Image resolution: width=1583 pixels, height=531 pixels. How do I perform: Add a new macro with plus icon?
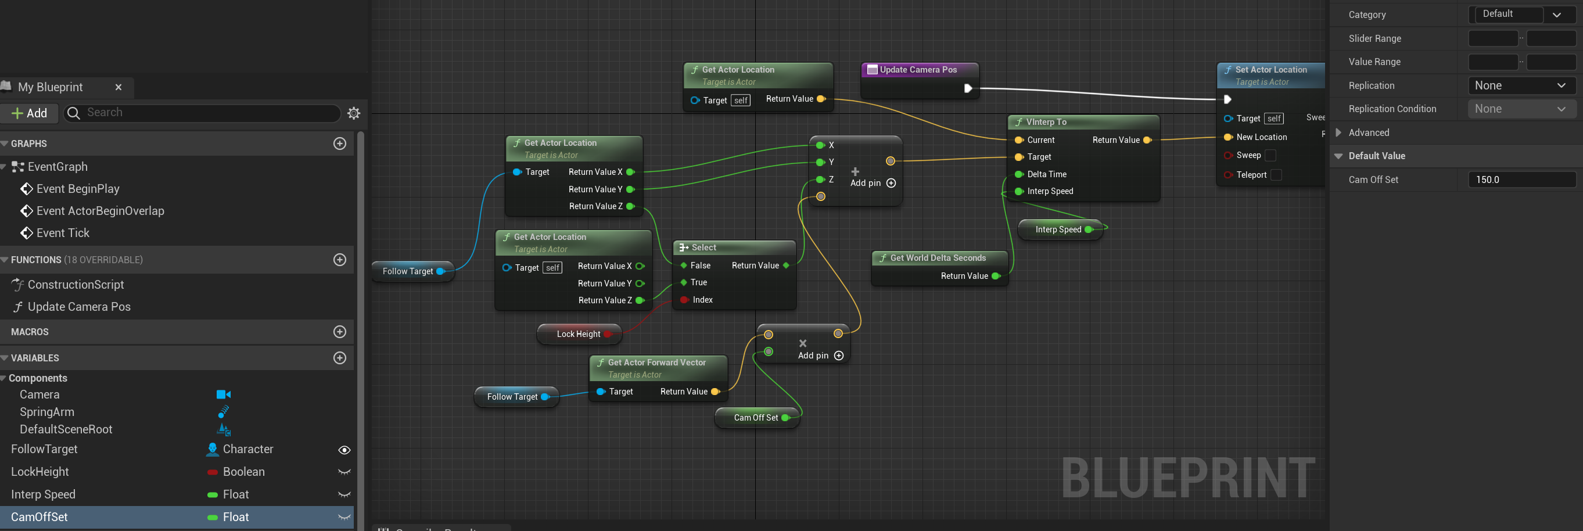tap(339, 331)
